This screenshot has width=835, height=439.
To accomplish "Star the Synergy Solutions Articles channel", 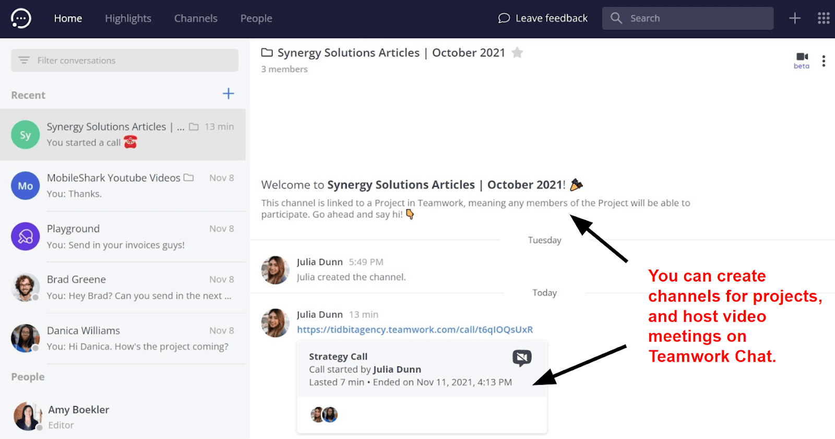I will click(517, 52).
